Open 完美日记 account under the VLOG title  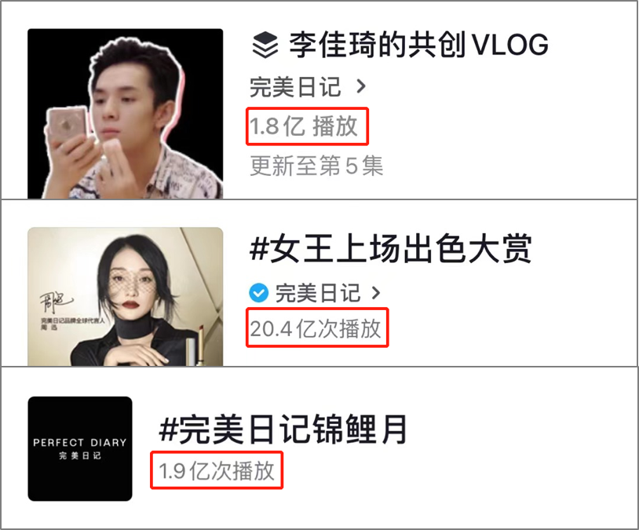pos(295,86)
